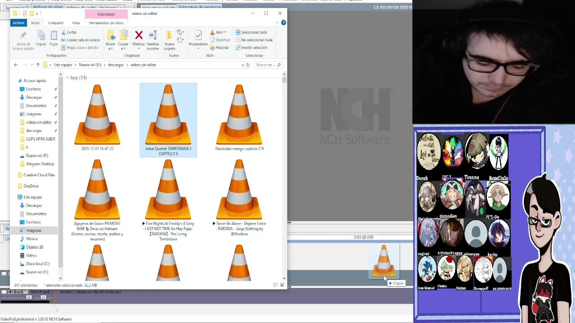Click No seleccionar nada

point(254,40)
